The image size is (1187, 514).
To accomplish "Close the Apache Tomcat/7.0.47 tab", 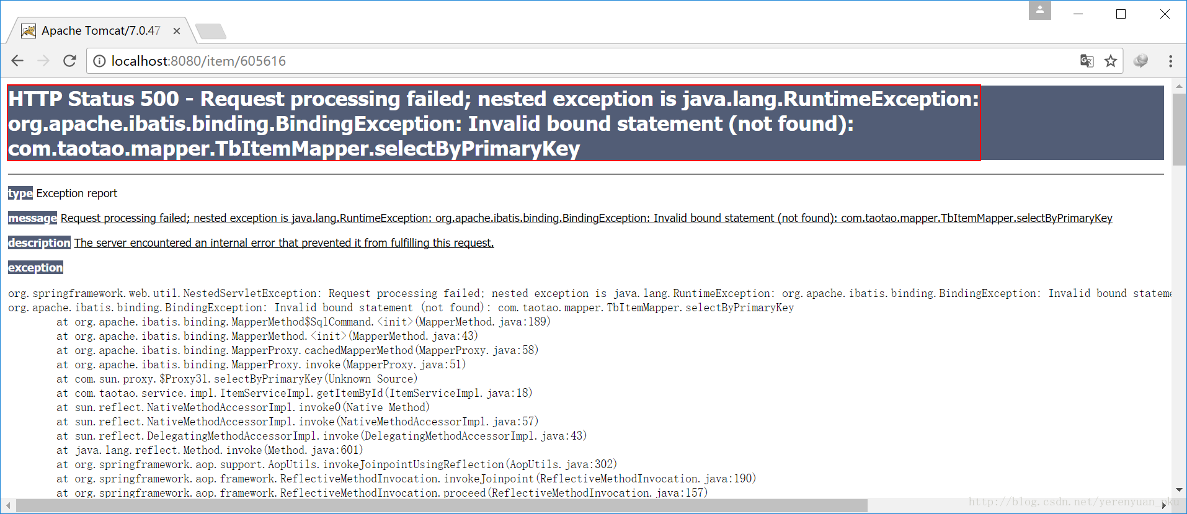I will [177, 31].
